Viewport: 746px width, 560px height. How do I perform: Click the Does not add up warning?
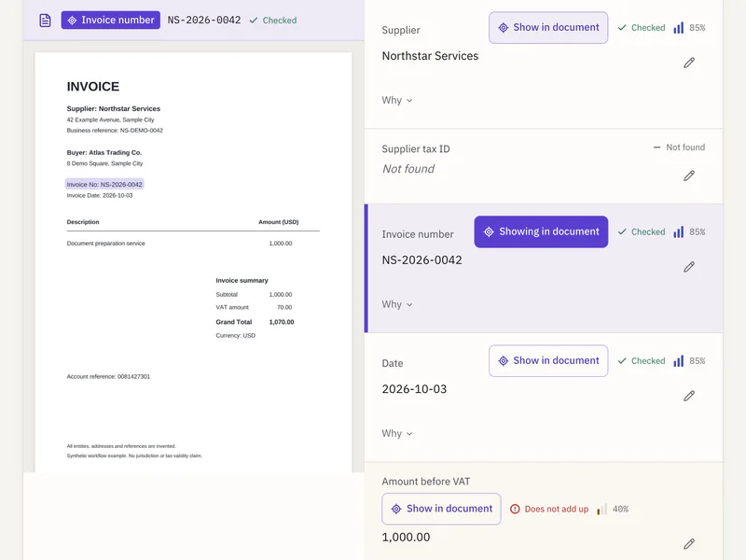(x=549, y=509)
